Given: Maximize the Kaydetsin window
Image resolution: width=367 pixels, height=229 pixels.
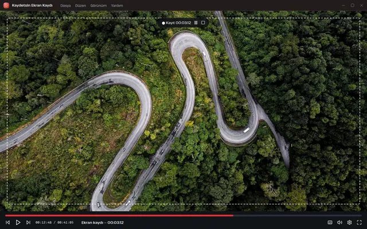Looking at the screenshot, I should (353, 5).
